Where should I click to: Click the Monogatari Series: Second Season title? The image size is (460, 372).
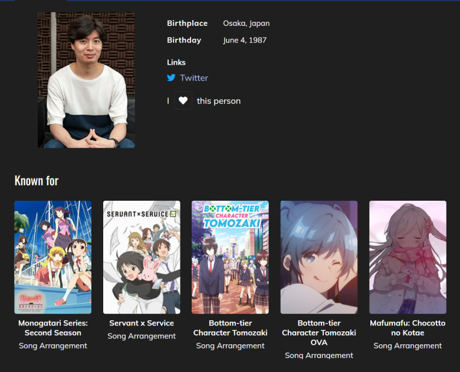pos(53,328)
